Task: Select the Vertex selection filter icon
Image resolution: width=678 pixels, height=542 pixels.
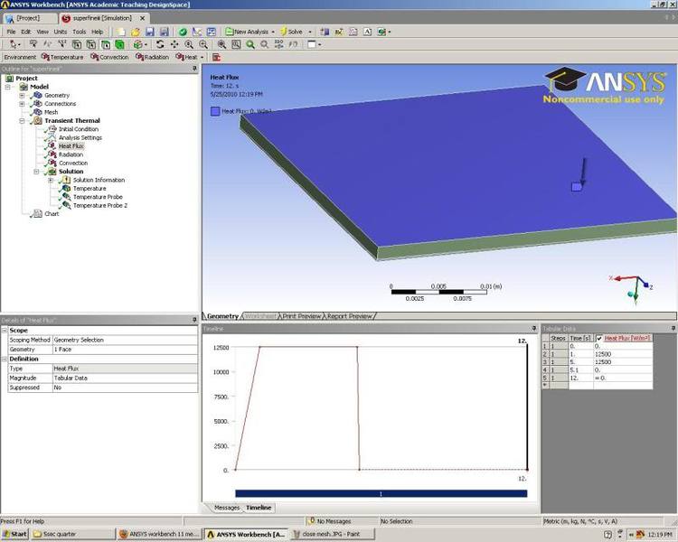Action: click(x=77, y=44)
